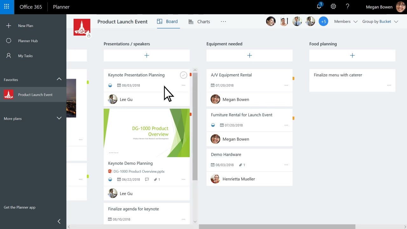Show the +5 additional members
Viewport: 407px width, 229px height.
tap(323, 21)
